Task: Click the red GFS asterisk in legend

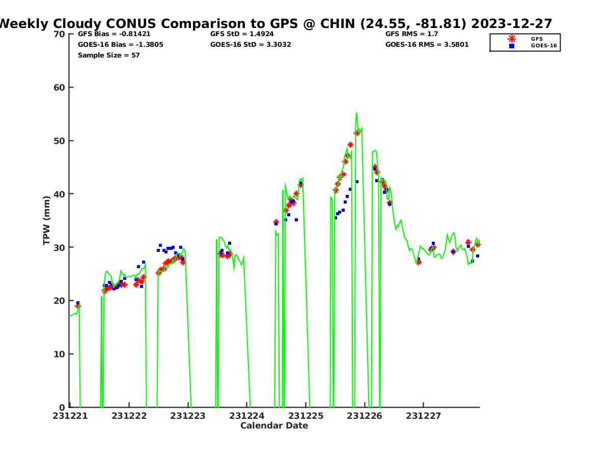Action: pyautogui.click(x=511, y=39)
